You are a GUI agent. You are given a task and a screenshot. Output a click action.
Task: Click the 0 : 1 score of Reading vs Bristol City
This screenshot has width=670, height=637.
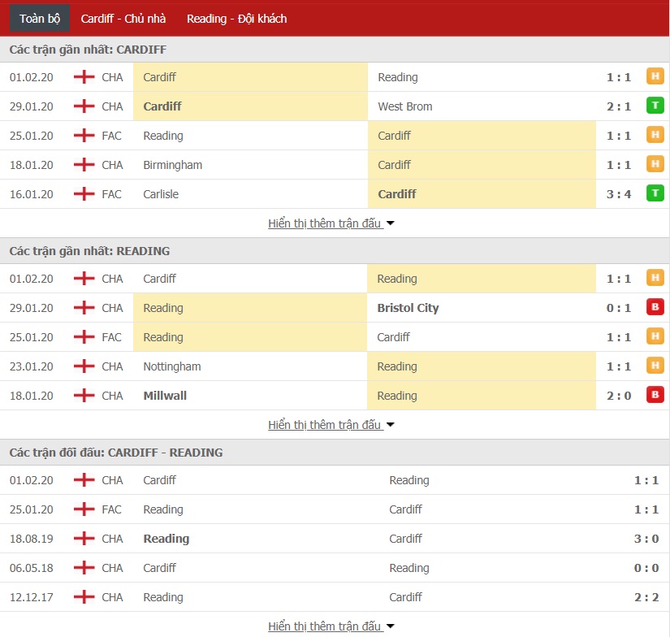[x=618, y=308]
